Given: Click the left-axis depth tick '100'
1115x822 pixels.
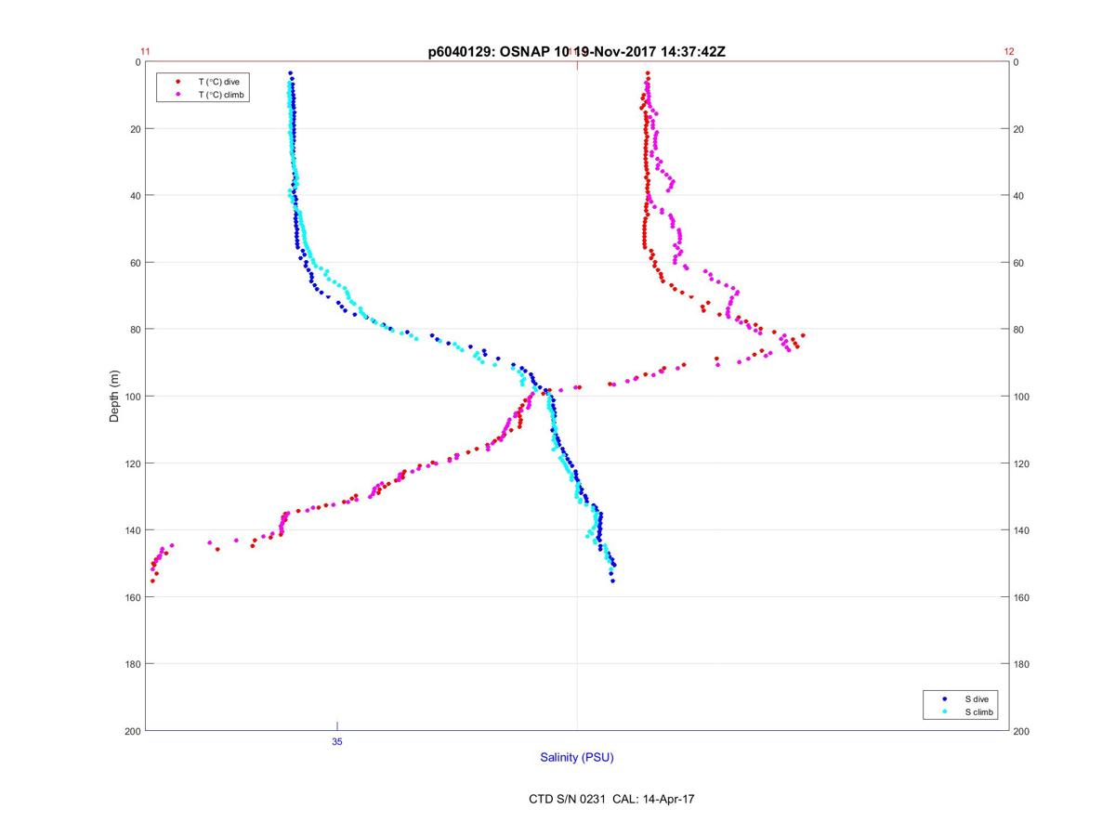Looking at the screenshot, I should click(133, 397).
